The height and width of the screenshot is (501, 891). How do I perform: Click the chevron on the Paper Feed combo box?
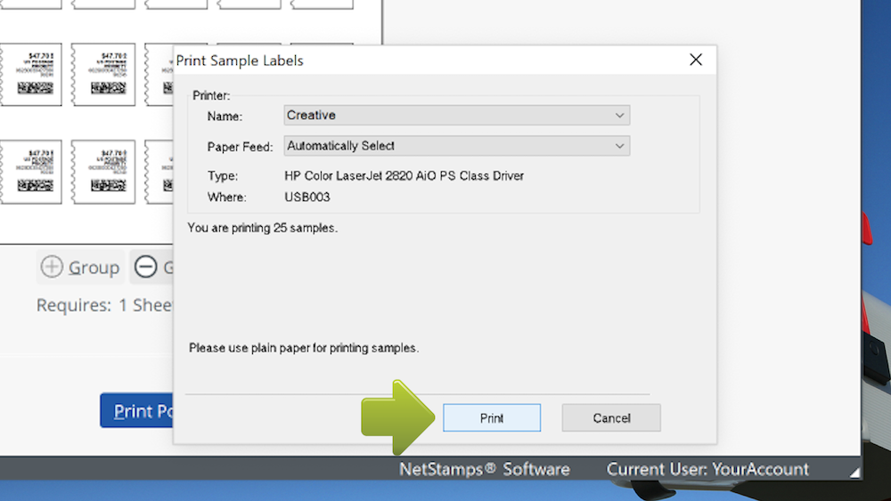coord(619,146)
